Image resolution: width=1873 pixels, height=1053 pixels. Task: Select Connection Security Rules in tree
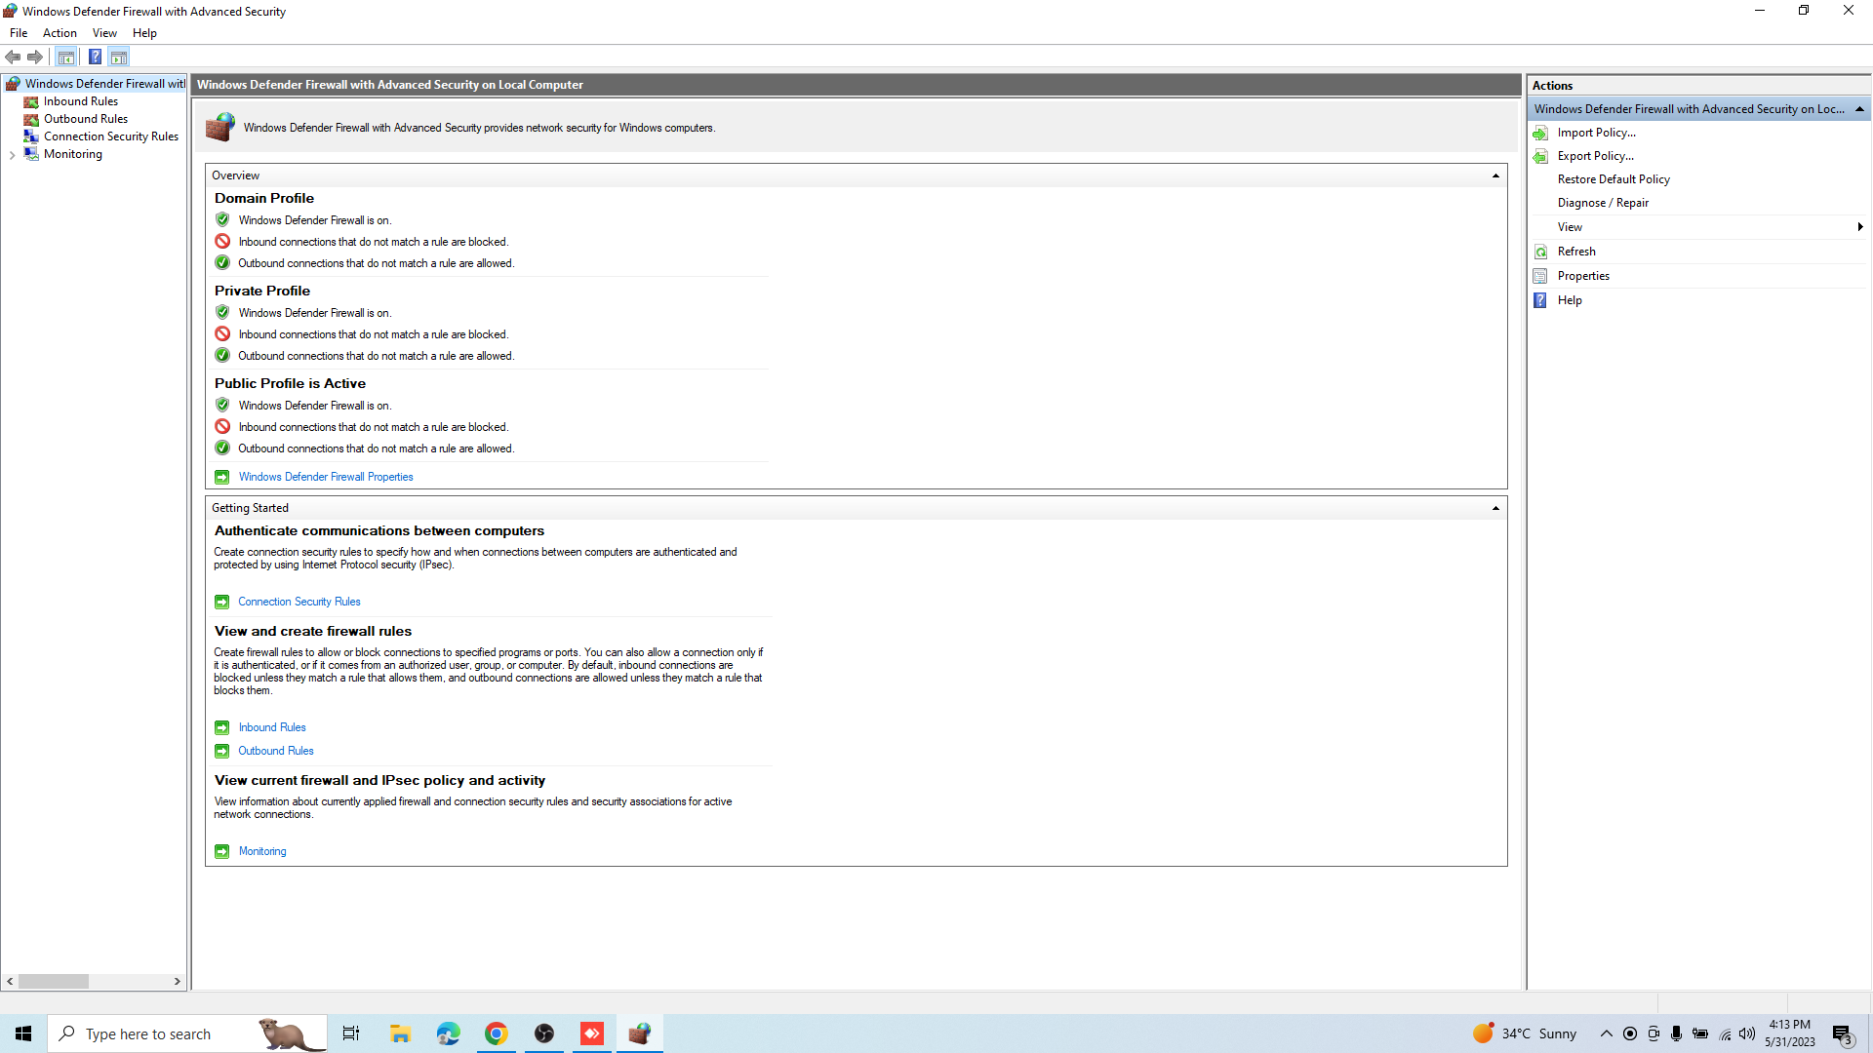click(110, 136)
